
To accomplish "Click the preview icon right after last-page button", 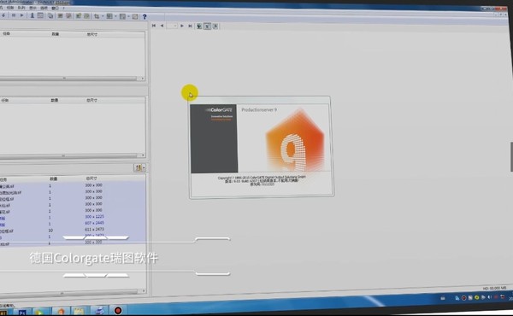I will [x=199, y=26].
